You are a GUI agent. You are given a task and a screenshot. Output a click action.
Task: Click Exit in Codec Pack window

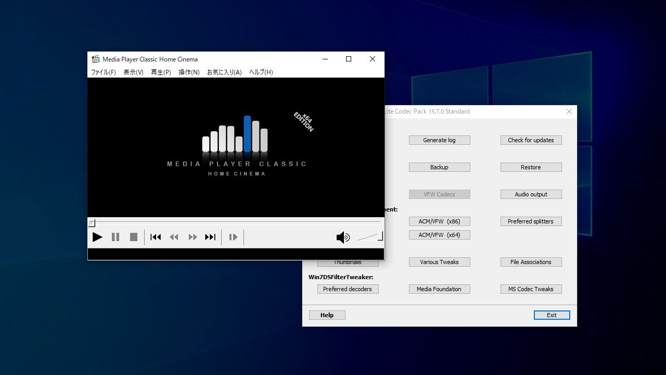pyautogui.click(x=552, y=315)
